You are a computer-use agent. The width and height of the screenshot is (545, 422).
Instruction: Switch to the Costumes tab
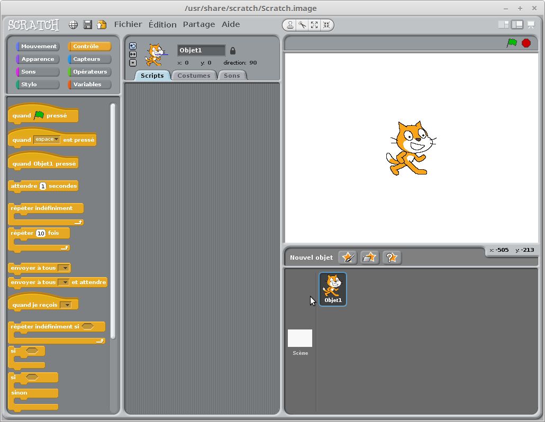tap(194, 76)
